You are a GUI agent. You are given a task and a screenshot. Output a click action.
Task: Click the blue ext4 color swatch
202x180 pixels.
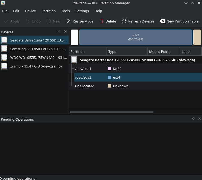click(110, 77)
